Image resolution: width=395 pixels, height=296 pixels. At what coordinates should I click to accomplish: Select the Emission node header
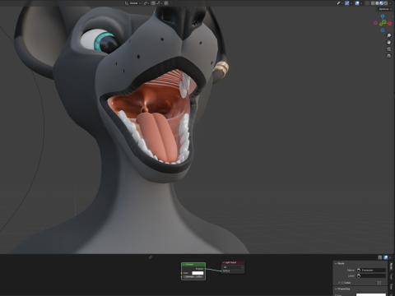[x=193, y=264]
